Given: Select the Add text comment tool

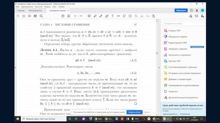Looking at the screenshot, I should click(112, 16).
